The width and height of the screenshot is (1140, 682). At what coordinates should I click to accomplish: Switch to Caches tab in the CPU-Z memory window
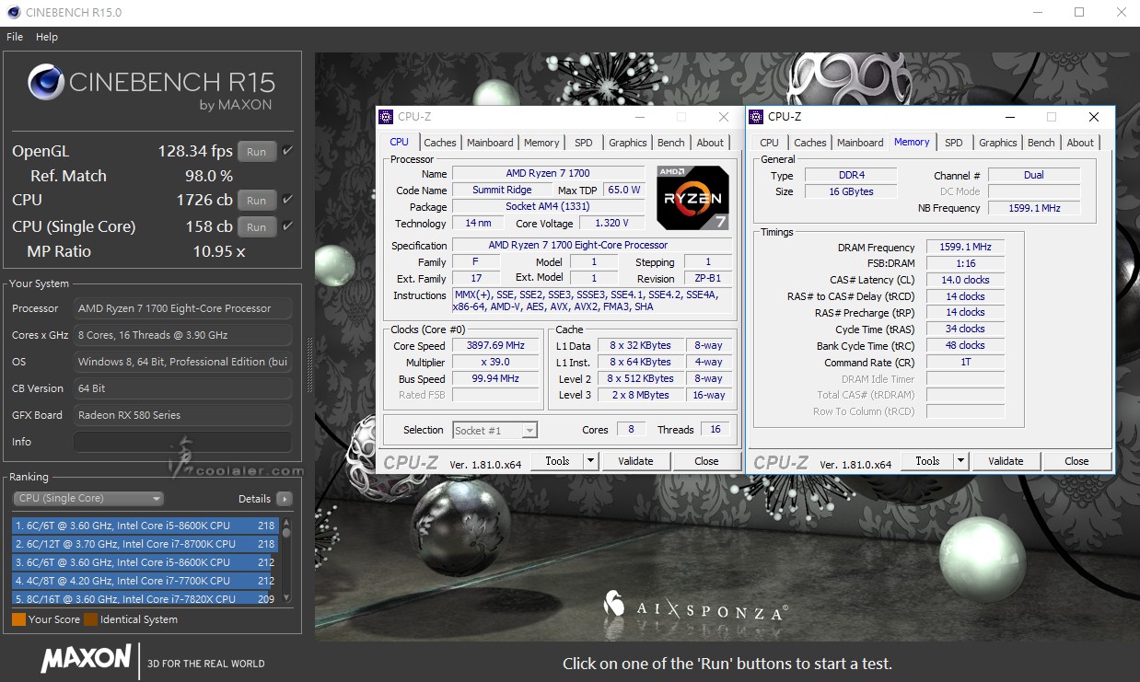(809, 143)
